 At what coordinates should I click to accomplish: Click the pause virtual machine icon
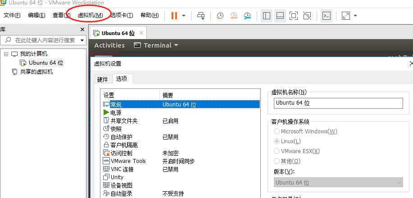point(174,16)
